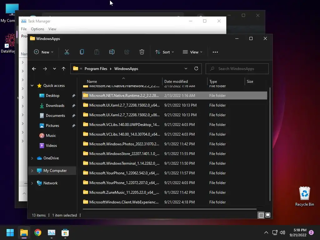Open Task Manager File menu
Viewport: 320px width, 240px height.
(24, 29)
